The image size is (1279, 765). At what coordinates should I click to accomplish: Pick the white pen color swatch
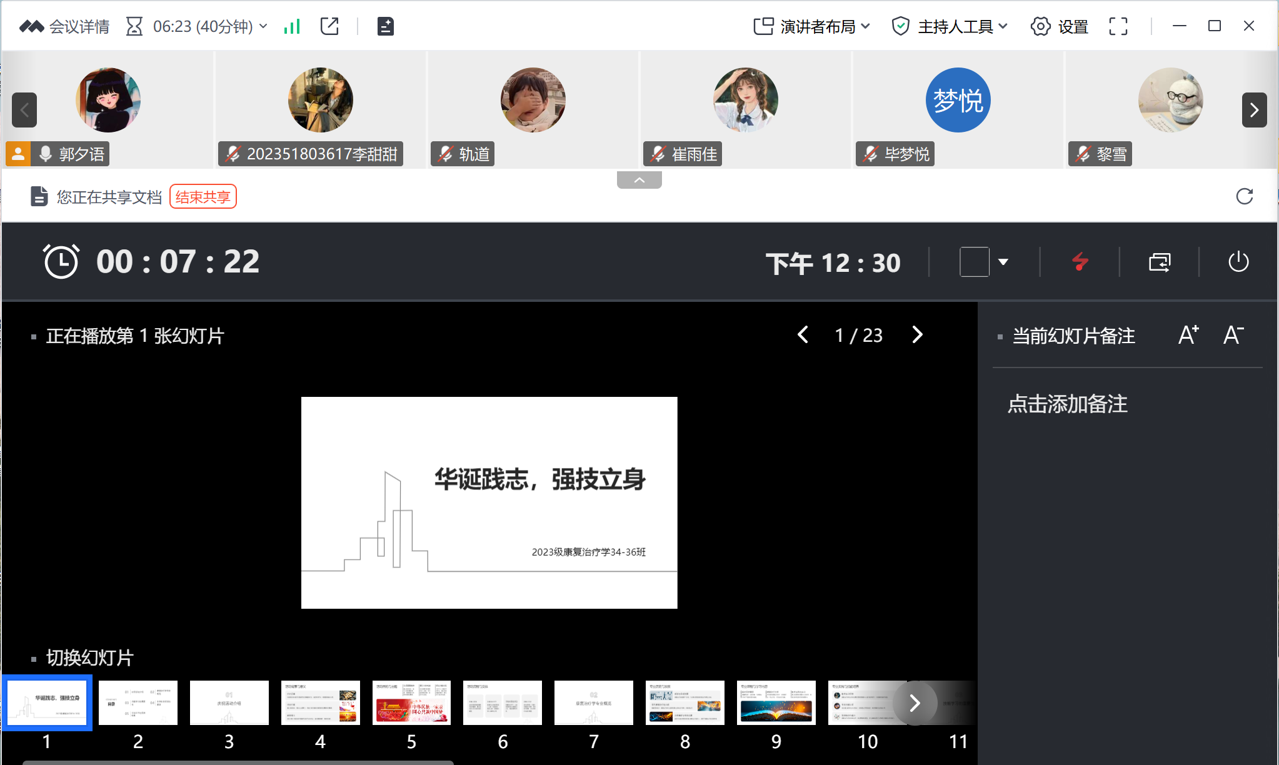point(974,262)
